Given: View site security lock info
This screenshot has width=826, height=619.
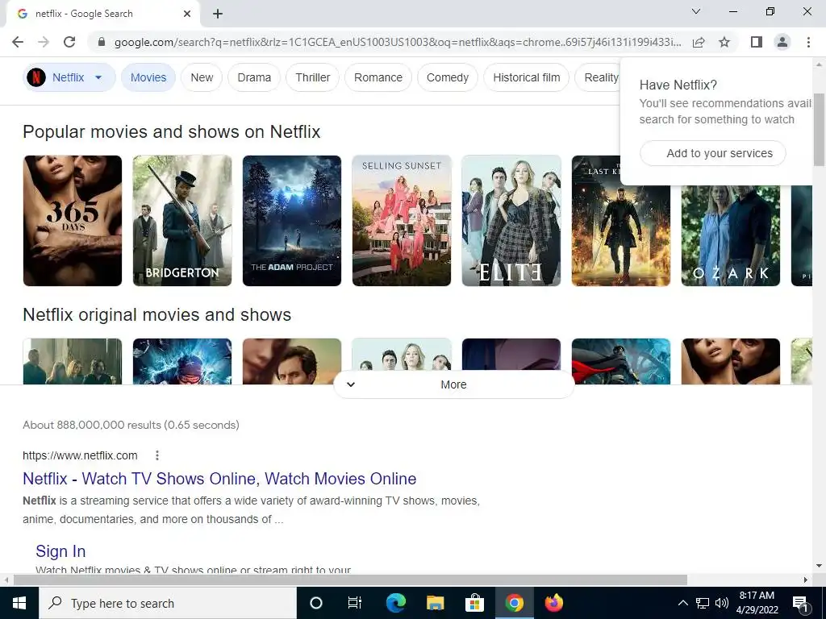Looking at the screenshot, I should [x=102, y=42].
